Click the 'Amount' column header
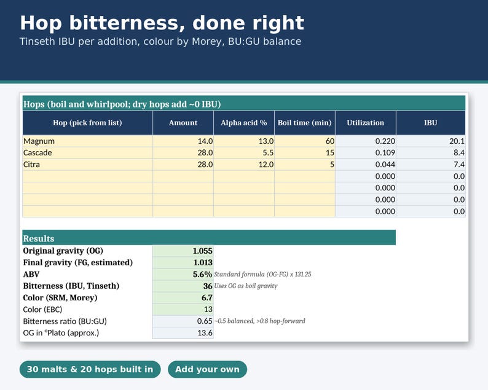 point(183,123)
